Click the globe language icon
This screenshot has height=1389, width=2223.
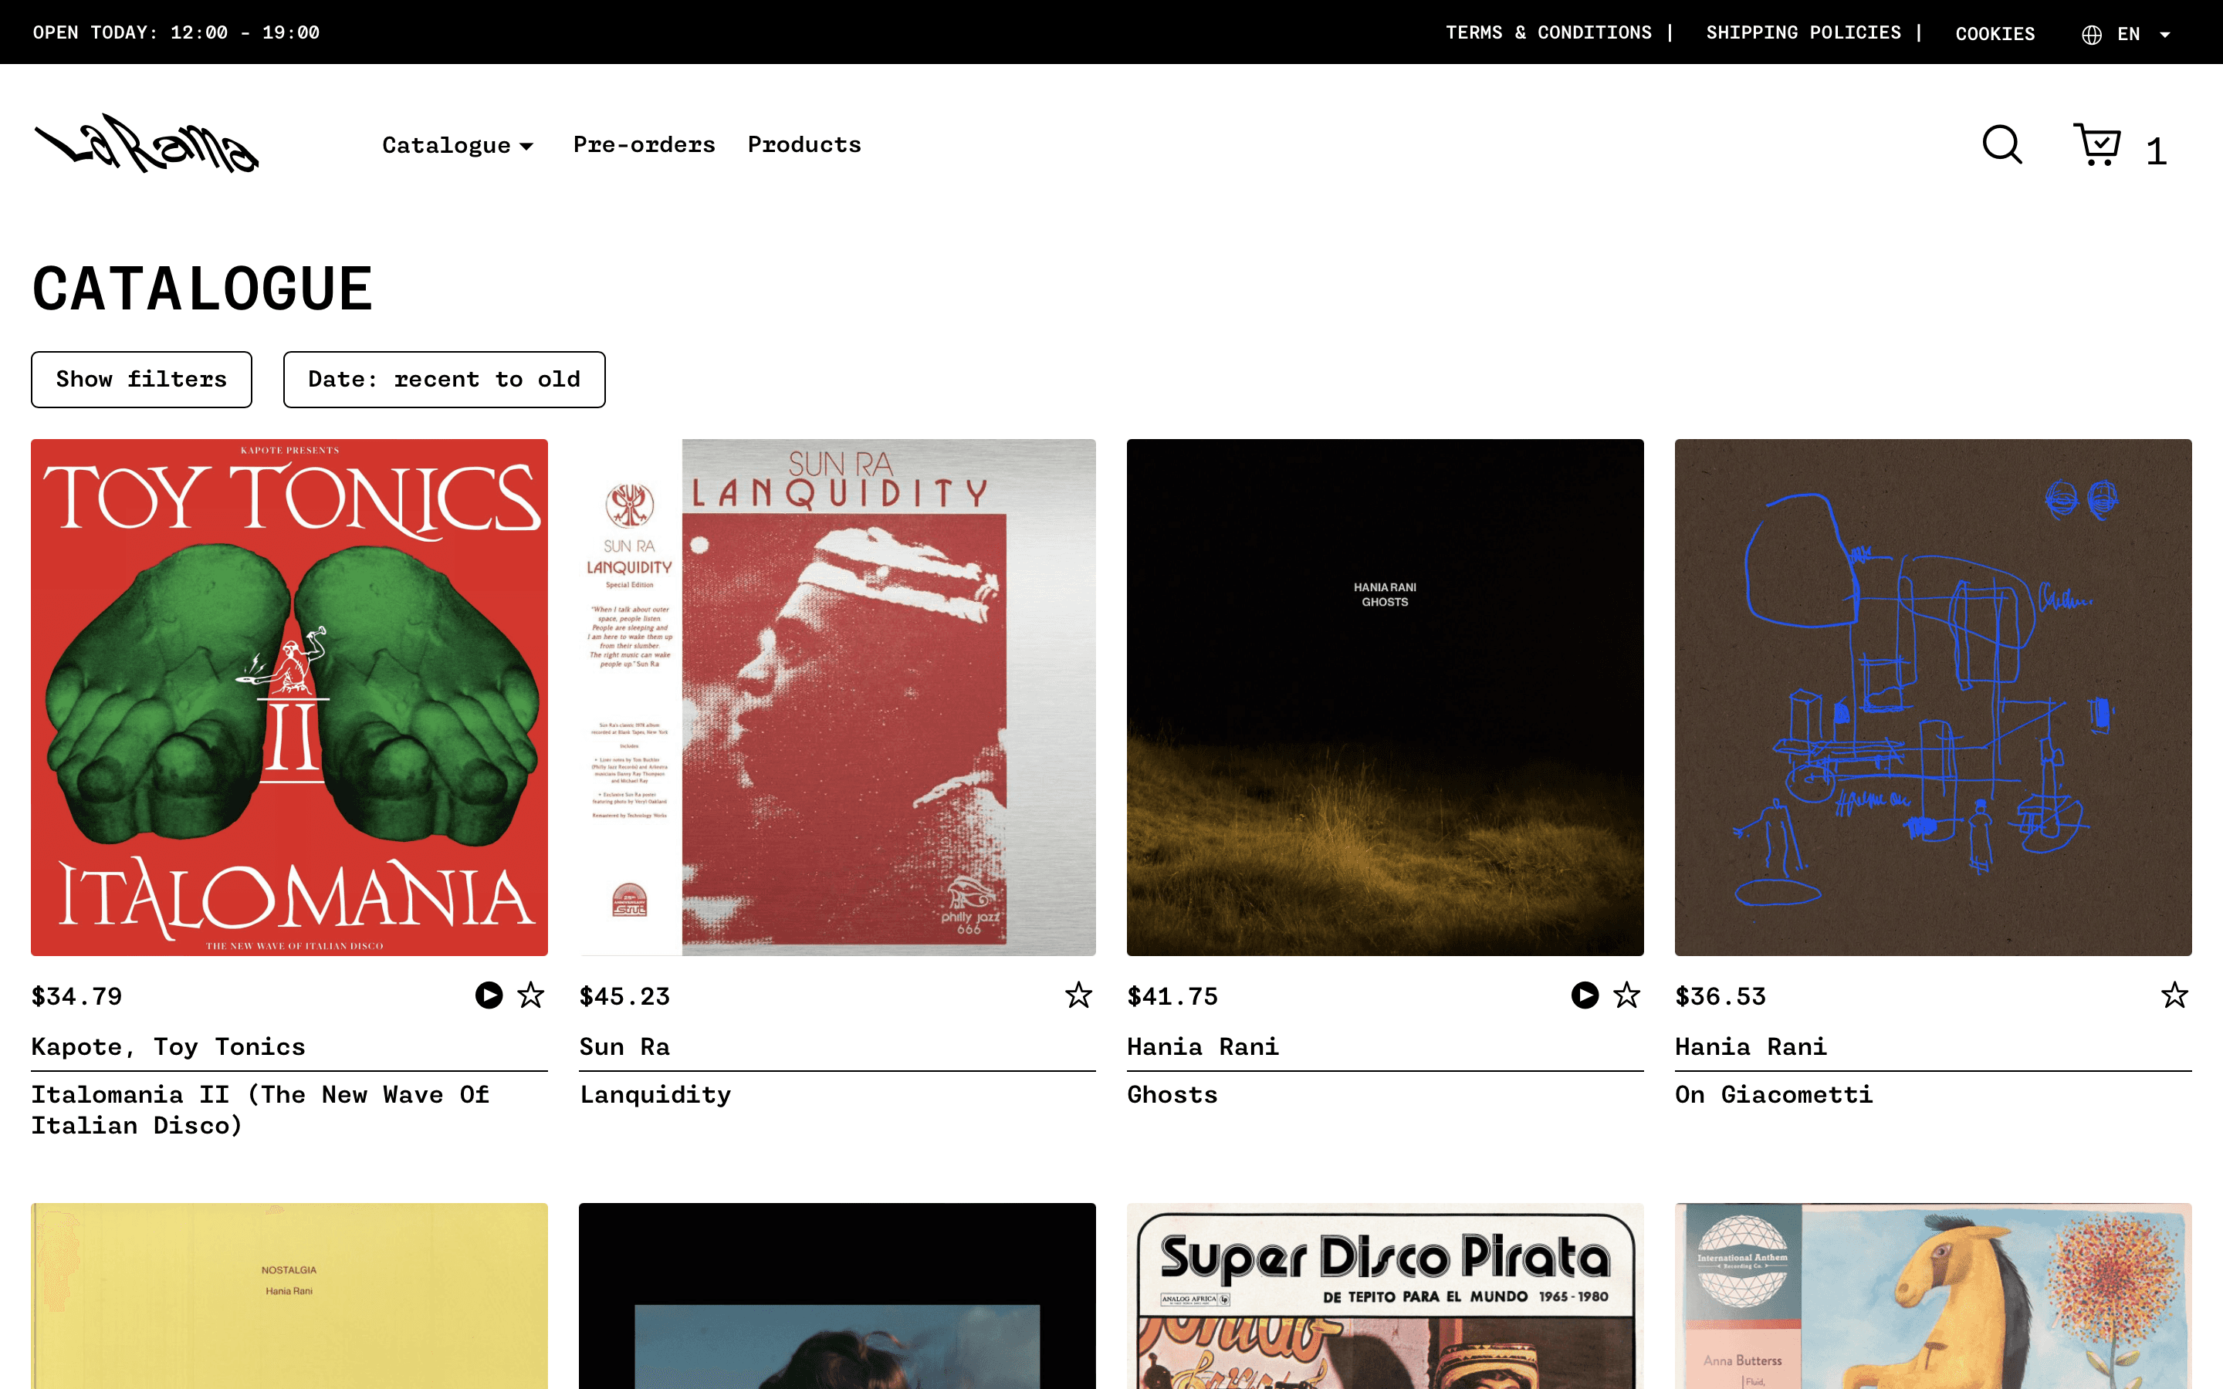(x=2092, y=34)
